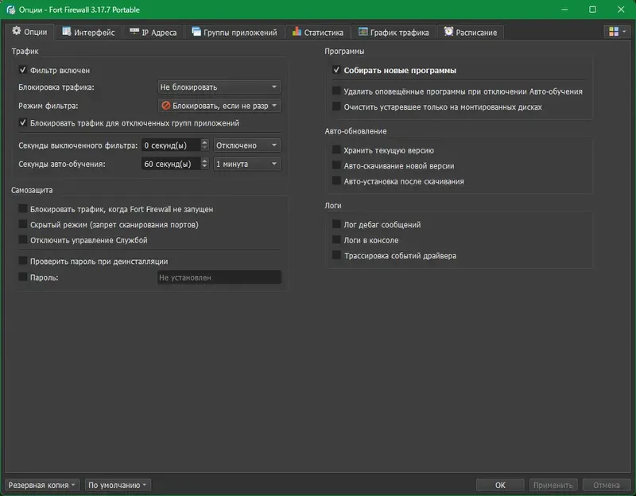Click the OK button

tap(500, 485)
